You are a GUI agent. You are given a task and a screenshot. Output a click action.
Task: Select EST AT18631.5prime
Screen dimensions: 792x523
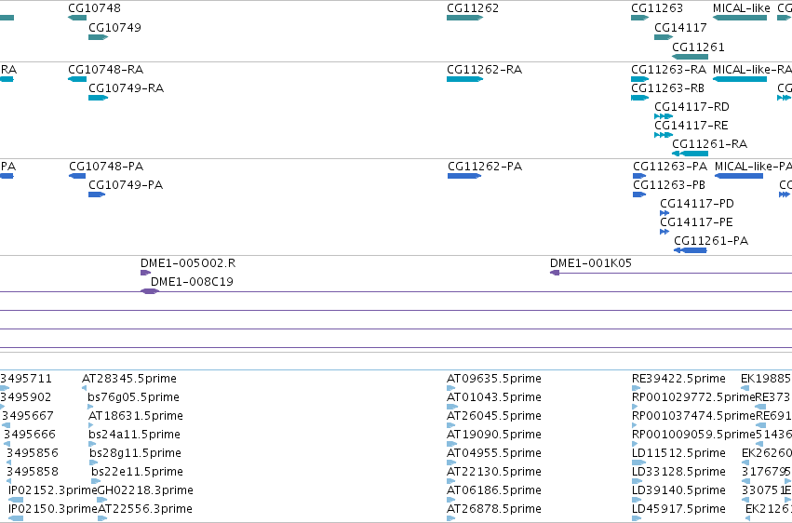click(x=136, y=417)
